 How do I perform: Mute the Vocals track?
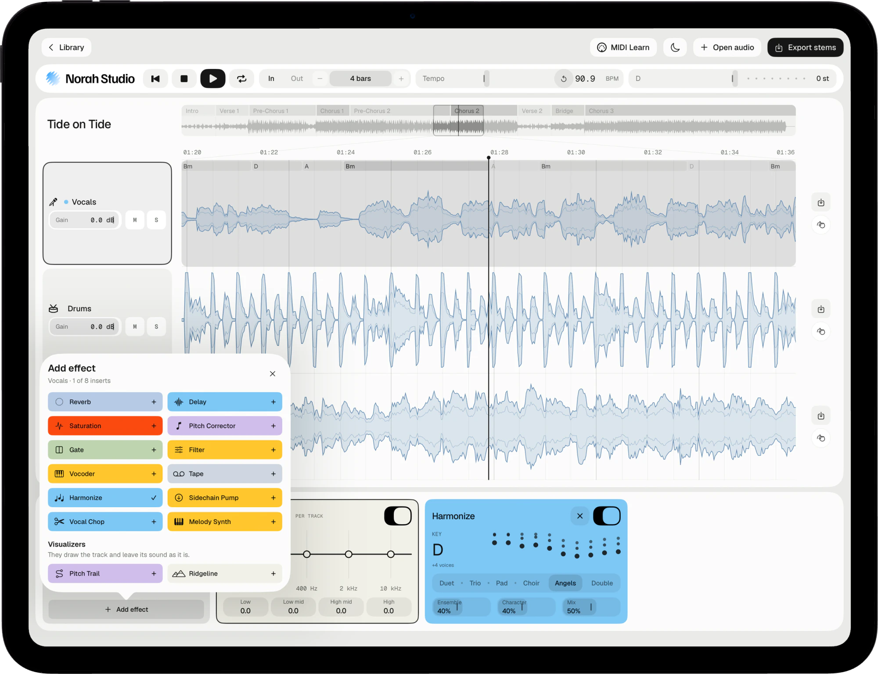(135, 220)
